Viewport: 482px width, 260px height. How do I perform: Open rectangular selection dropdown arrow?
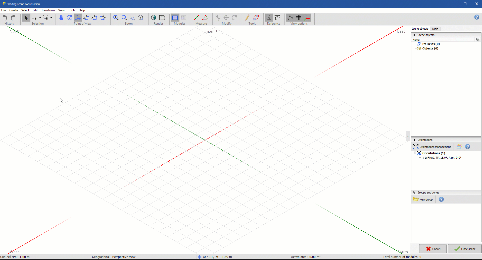40,18
